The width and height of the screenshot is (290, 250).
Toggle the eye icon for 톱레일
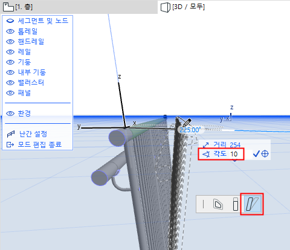pyautogui.click(x=10, y=31)
